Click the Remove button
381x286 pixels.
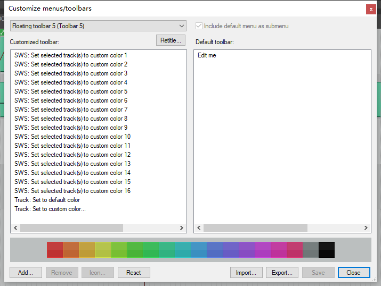(62, 272)
